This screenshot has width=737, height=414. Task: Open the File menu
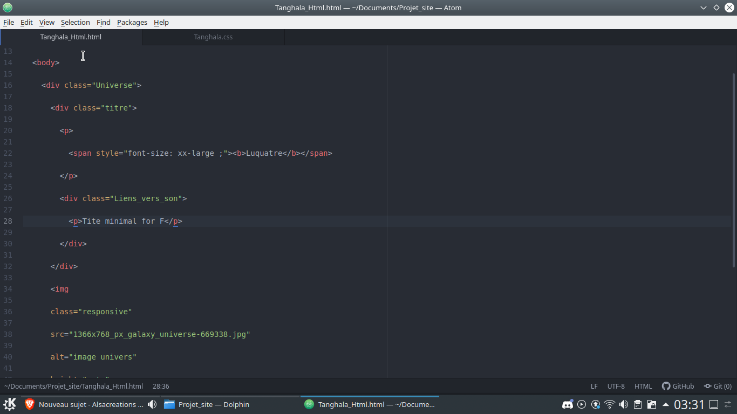point(9,22)
